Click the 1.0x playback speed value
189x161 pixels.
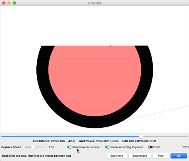click(51, 147)
